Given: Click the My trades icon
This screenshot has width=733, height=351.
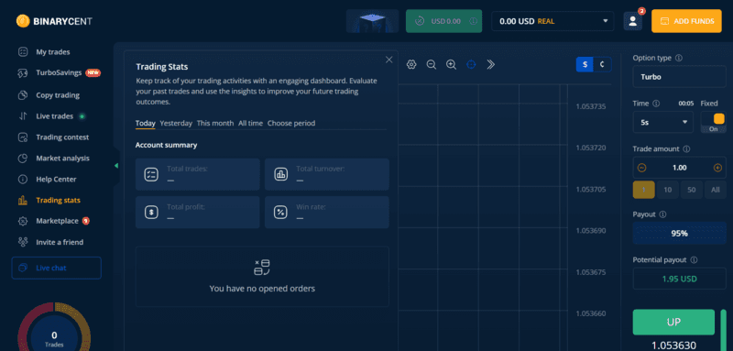Looking at the screenshot, I should point(22,52).
